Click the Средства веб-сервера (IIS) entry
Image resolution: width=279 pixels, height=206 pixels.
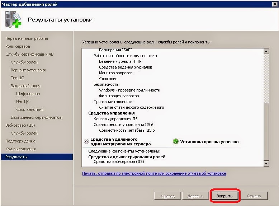click(119, 161)
